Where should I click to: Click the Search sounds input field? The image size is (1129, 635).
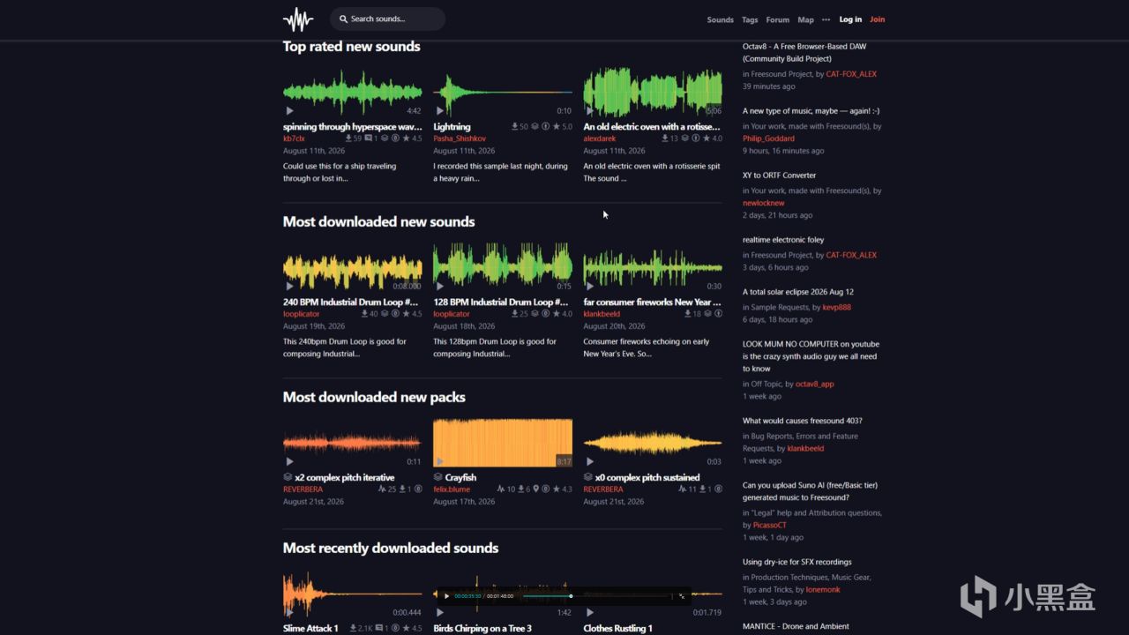[387, 19]
